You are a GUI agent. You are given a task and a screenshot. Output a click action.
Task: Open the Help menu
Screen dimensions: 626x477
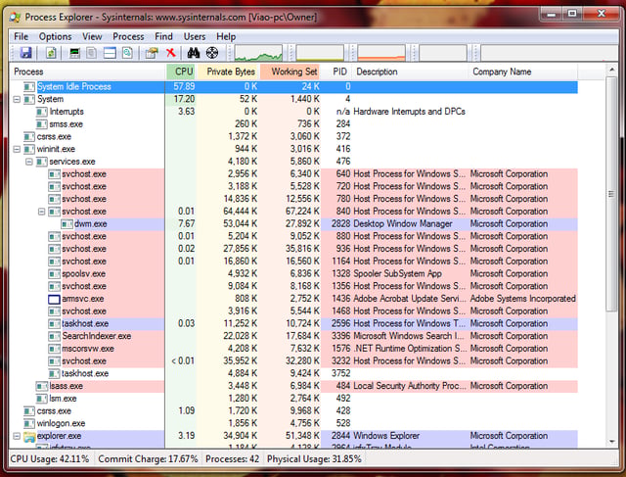[226, 37]
